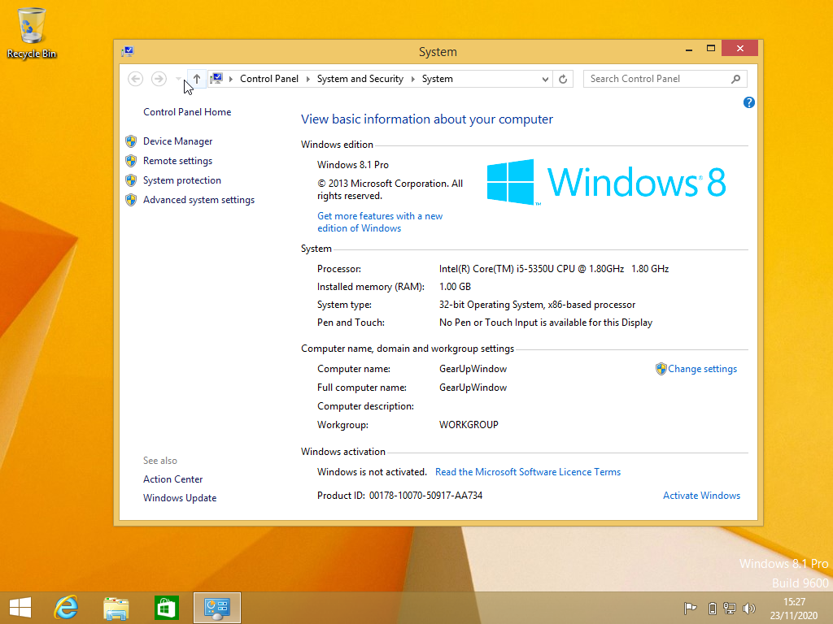This screenshot has width=833, height=624.
Task: Open Advanced system settings
Action: (198, 200)
